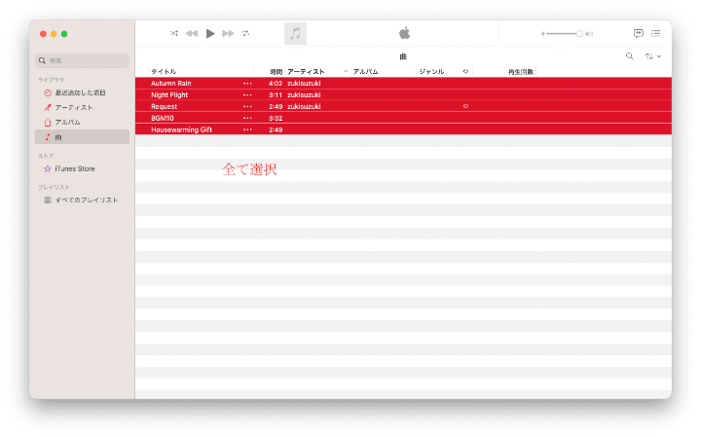Viewport: 701px width, 437px height.
Task: Click the low volume speaker icon
Action: [x=542, y=33]
